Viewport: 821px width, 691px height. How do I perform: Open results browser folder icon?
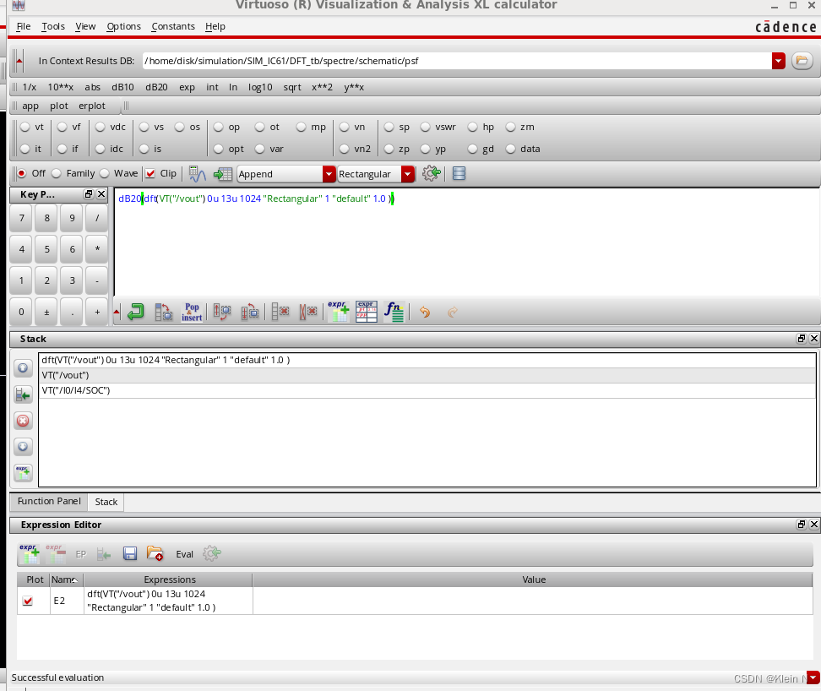[x=802, y=61]
